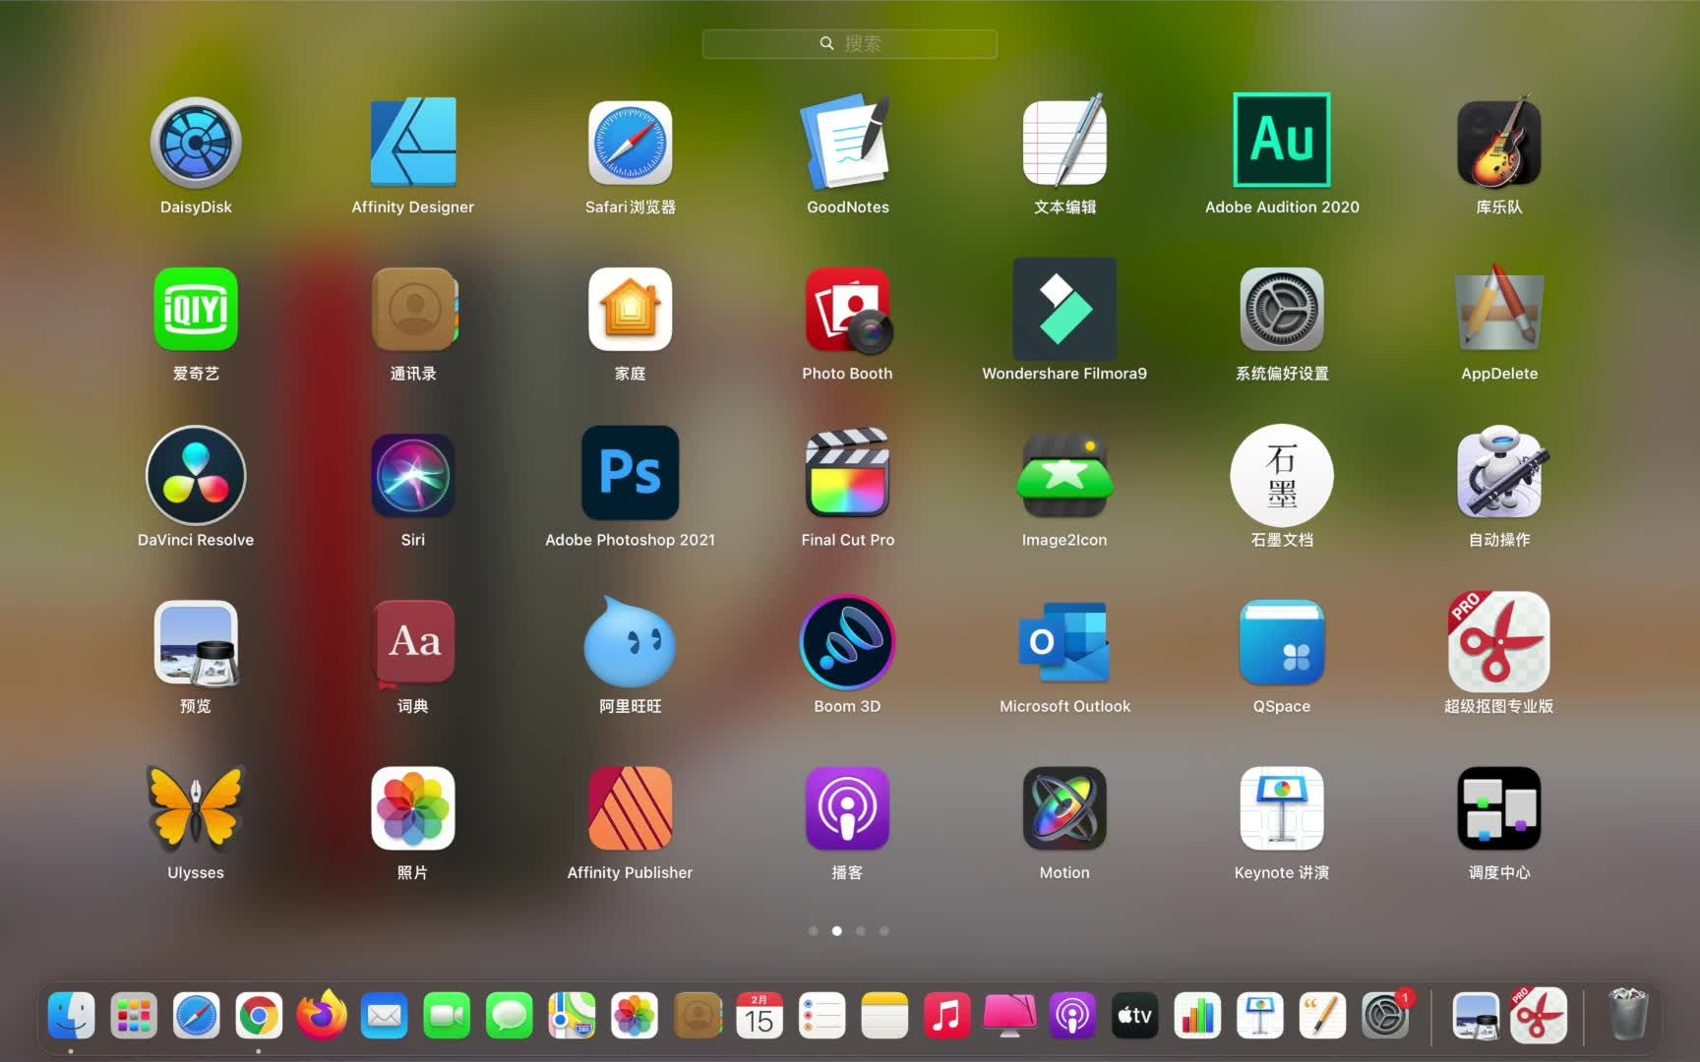Launch FaceTime from the Dock

447,1015
